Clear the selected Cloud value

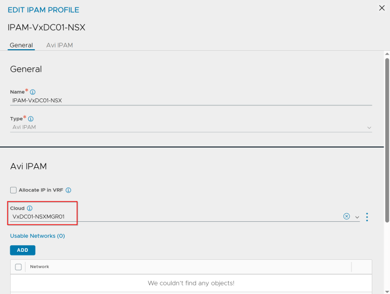tap(346, 216)
